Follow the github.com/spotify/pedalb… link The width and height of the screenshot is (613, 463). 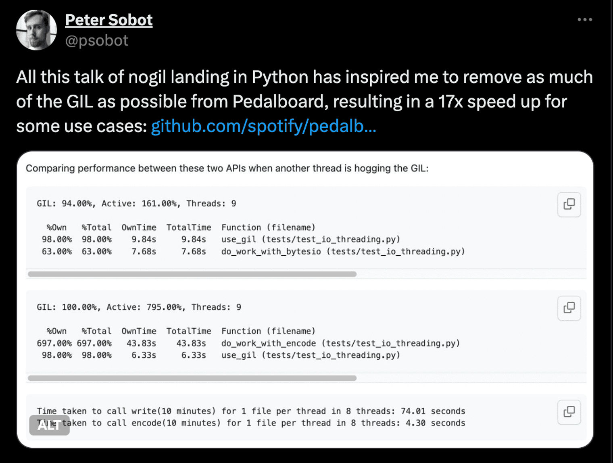click(x=263, y=126)
